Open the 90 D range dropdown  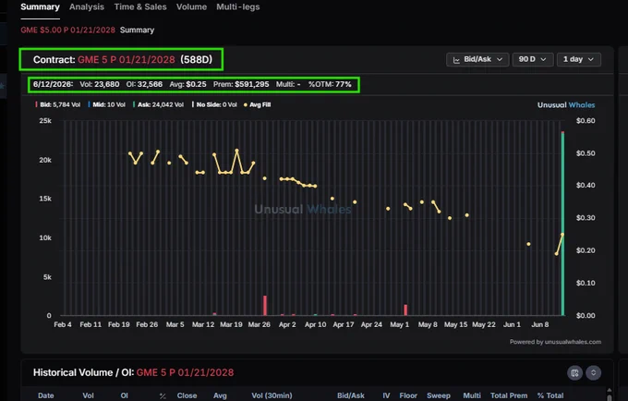(x=533, y=59)
